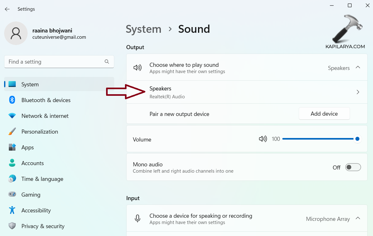The image size is (373, 236).
Task: Open Speakers Realtek Audio properties chevron
Action: point(358,92)
